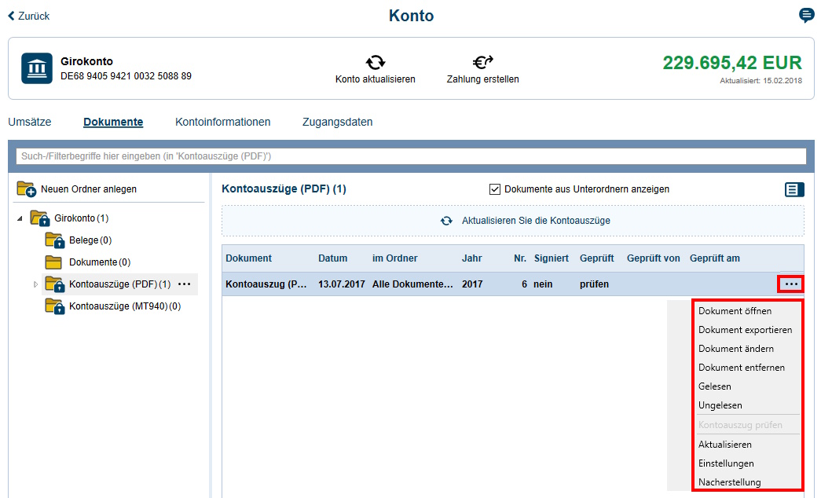821x498 pixels.
Task: Click the Kontoauszüge (MT940) folder icon
Action: click(x=56, y=306)
